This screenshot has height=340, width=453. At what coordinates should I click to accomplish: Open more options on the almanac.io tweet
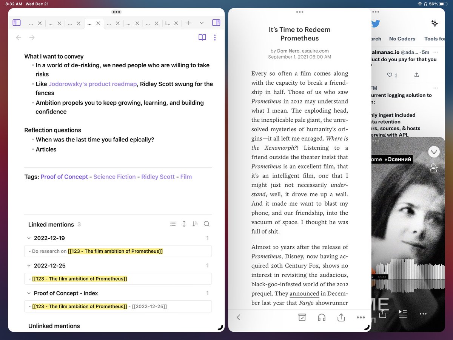pos(436,52)
